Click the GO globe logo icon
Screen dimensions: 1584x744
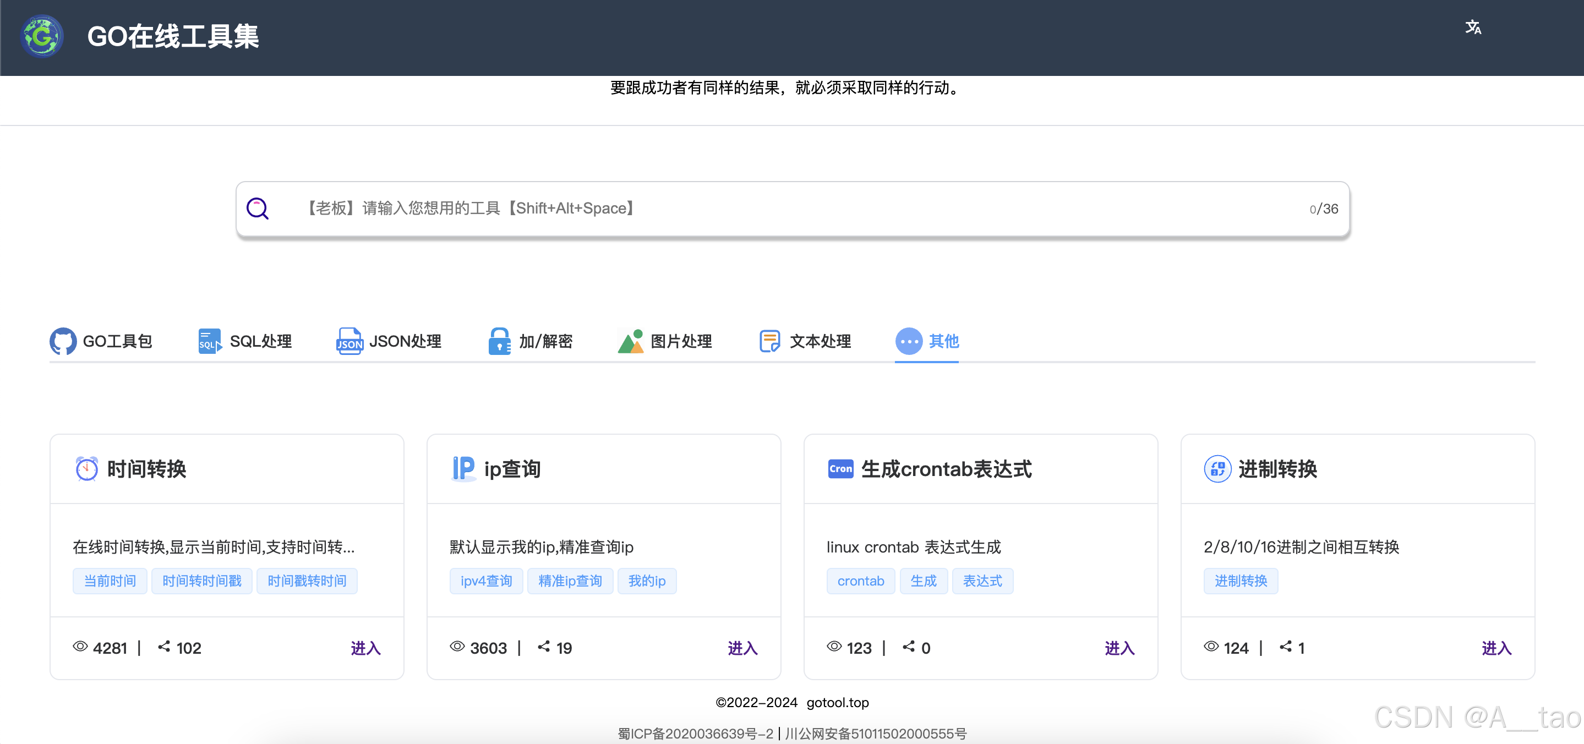[42, 36]
